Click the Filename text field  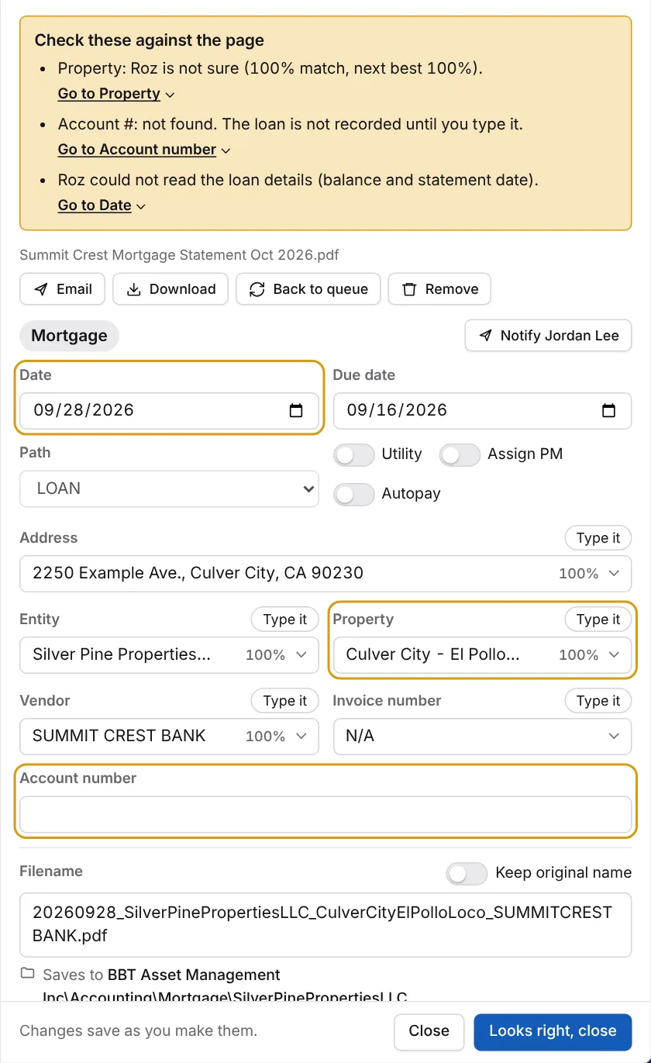click(x=325, y=924)
